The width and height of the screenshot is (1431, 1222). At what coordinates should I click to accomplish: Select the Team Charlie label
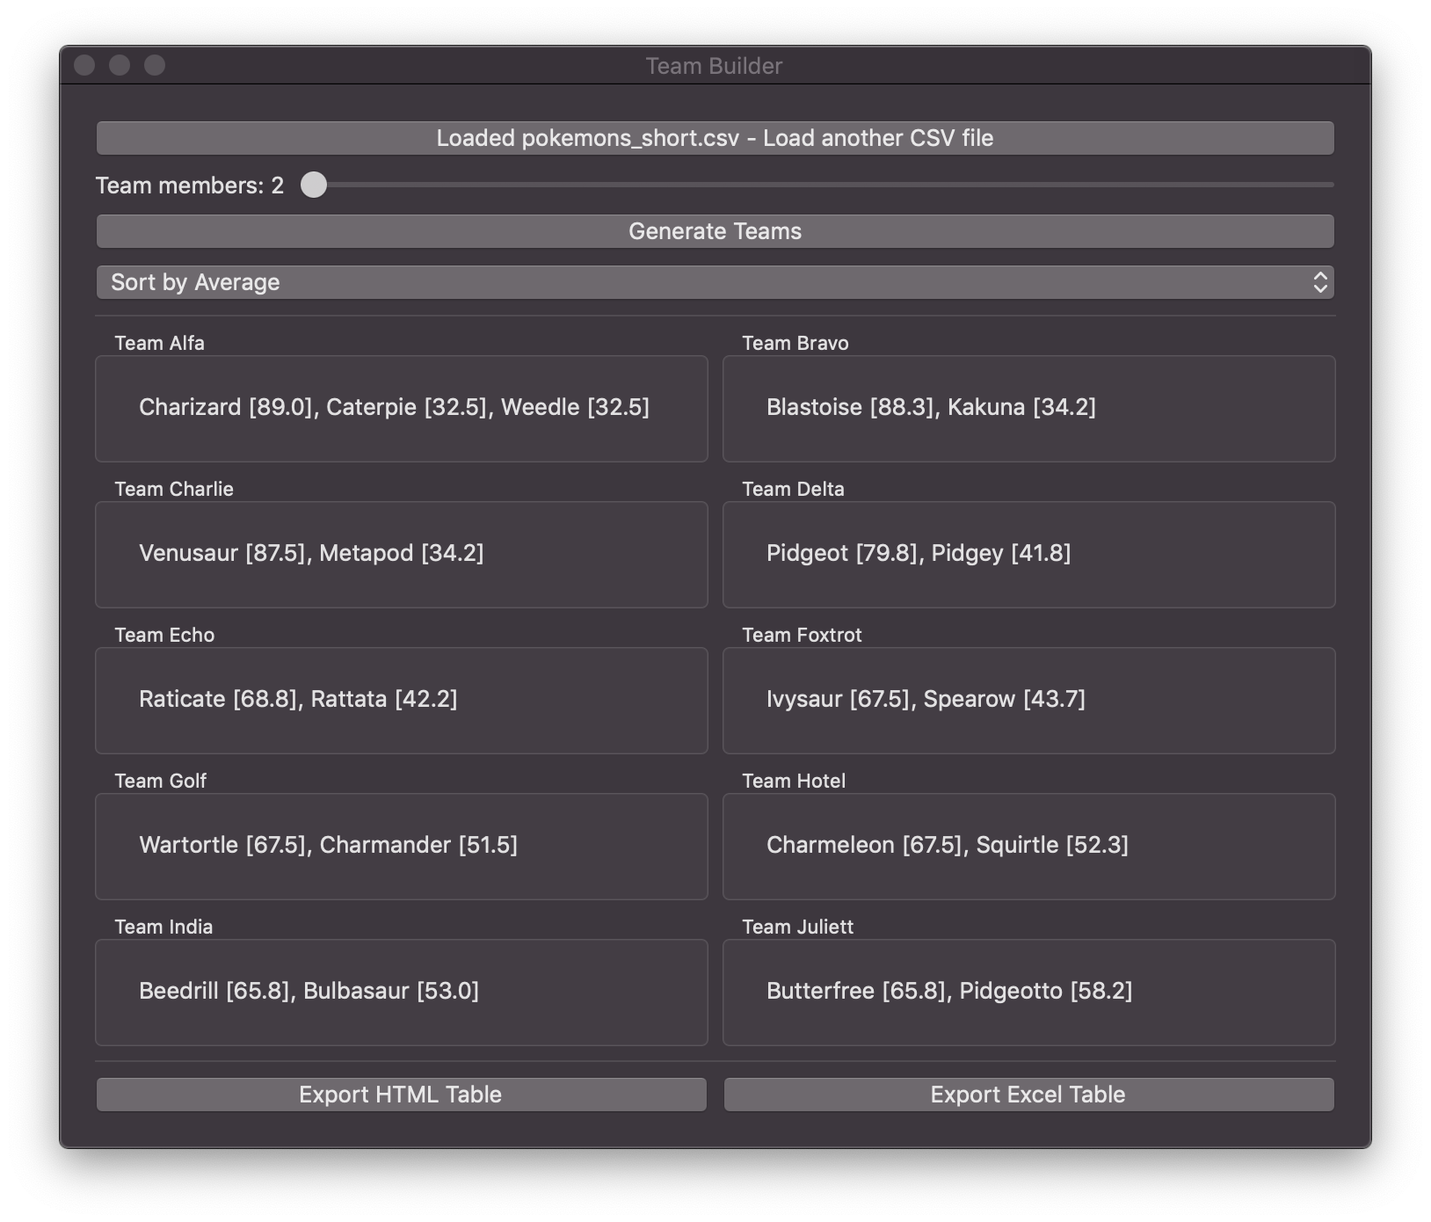174,489
